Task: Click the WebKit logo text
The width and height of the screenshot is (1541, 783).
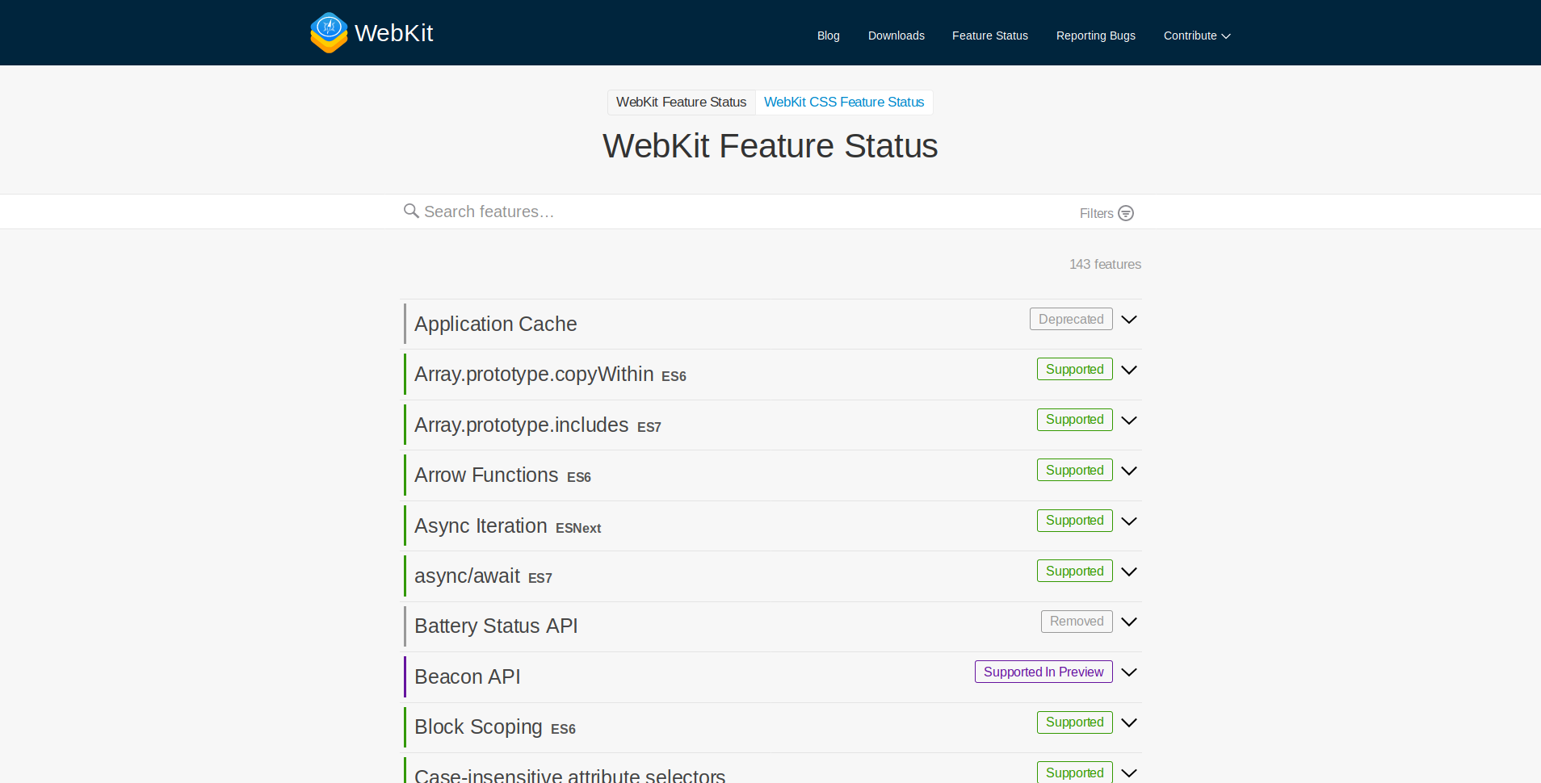Action: (x=394, y=33)
